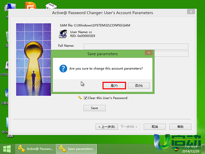The height and width of the screenshot is (154, 205).
Task: Decline with the 否(N) button
Action: click(x=139, y=86)
